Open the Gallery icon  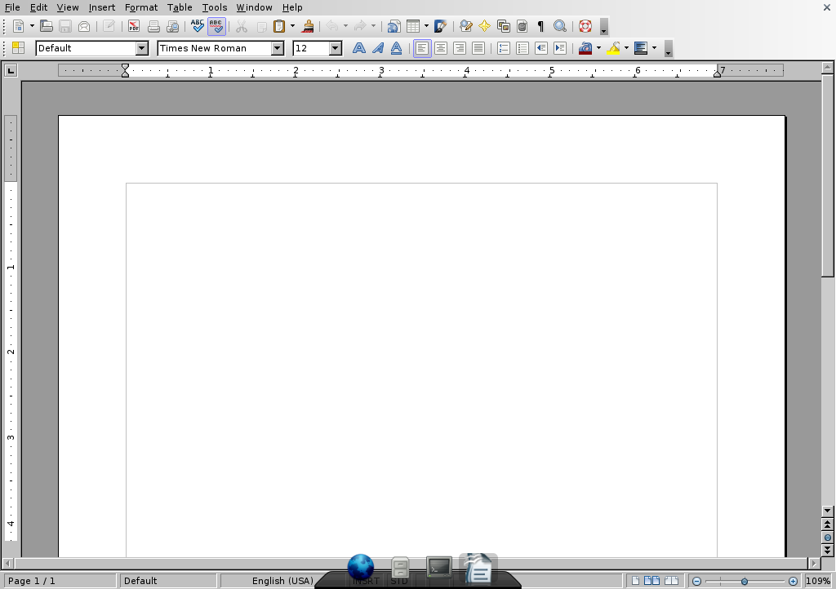pyautogui.click(x=504, y=26)
